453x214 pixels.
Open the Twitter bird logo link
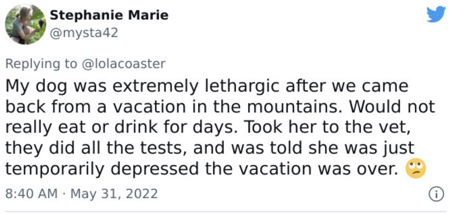pos(436,14)
